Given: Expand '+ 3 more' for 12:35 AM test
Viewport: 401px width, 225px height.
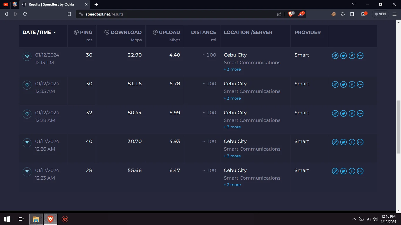Looking at the screenshot, I should [232, 98].
